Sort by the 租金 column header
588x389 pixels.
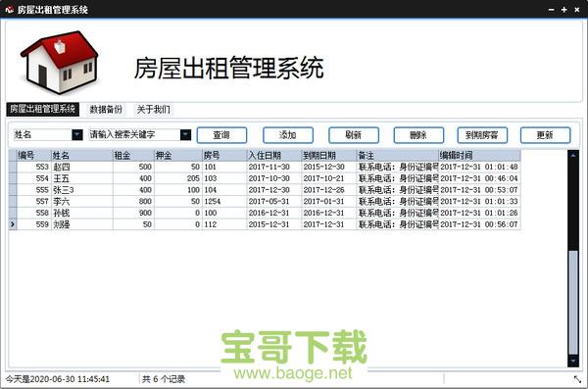(133, 155)
